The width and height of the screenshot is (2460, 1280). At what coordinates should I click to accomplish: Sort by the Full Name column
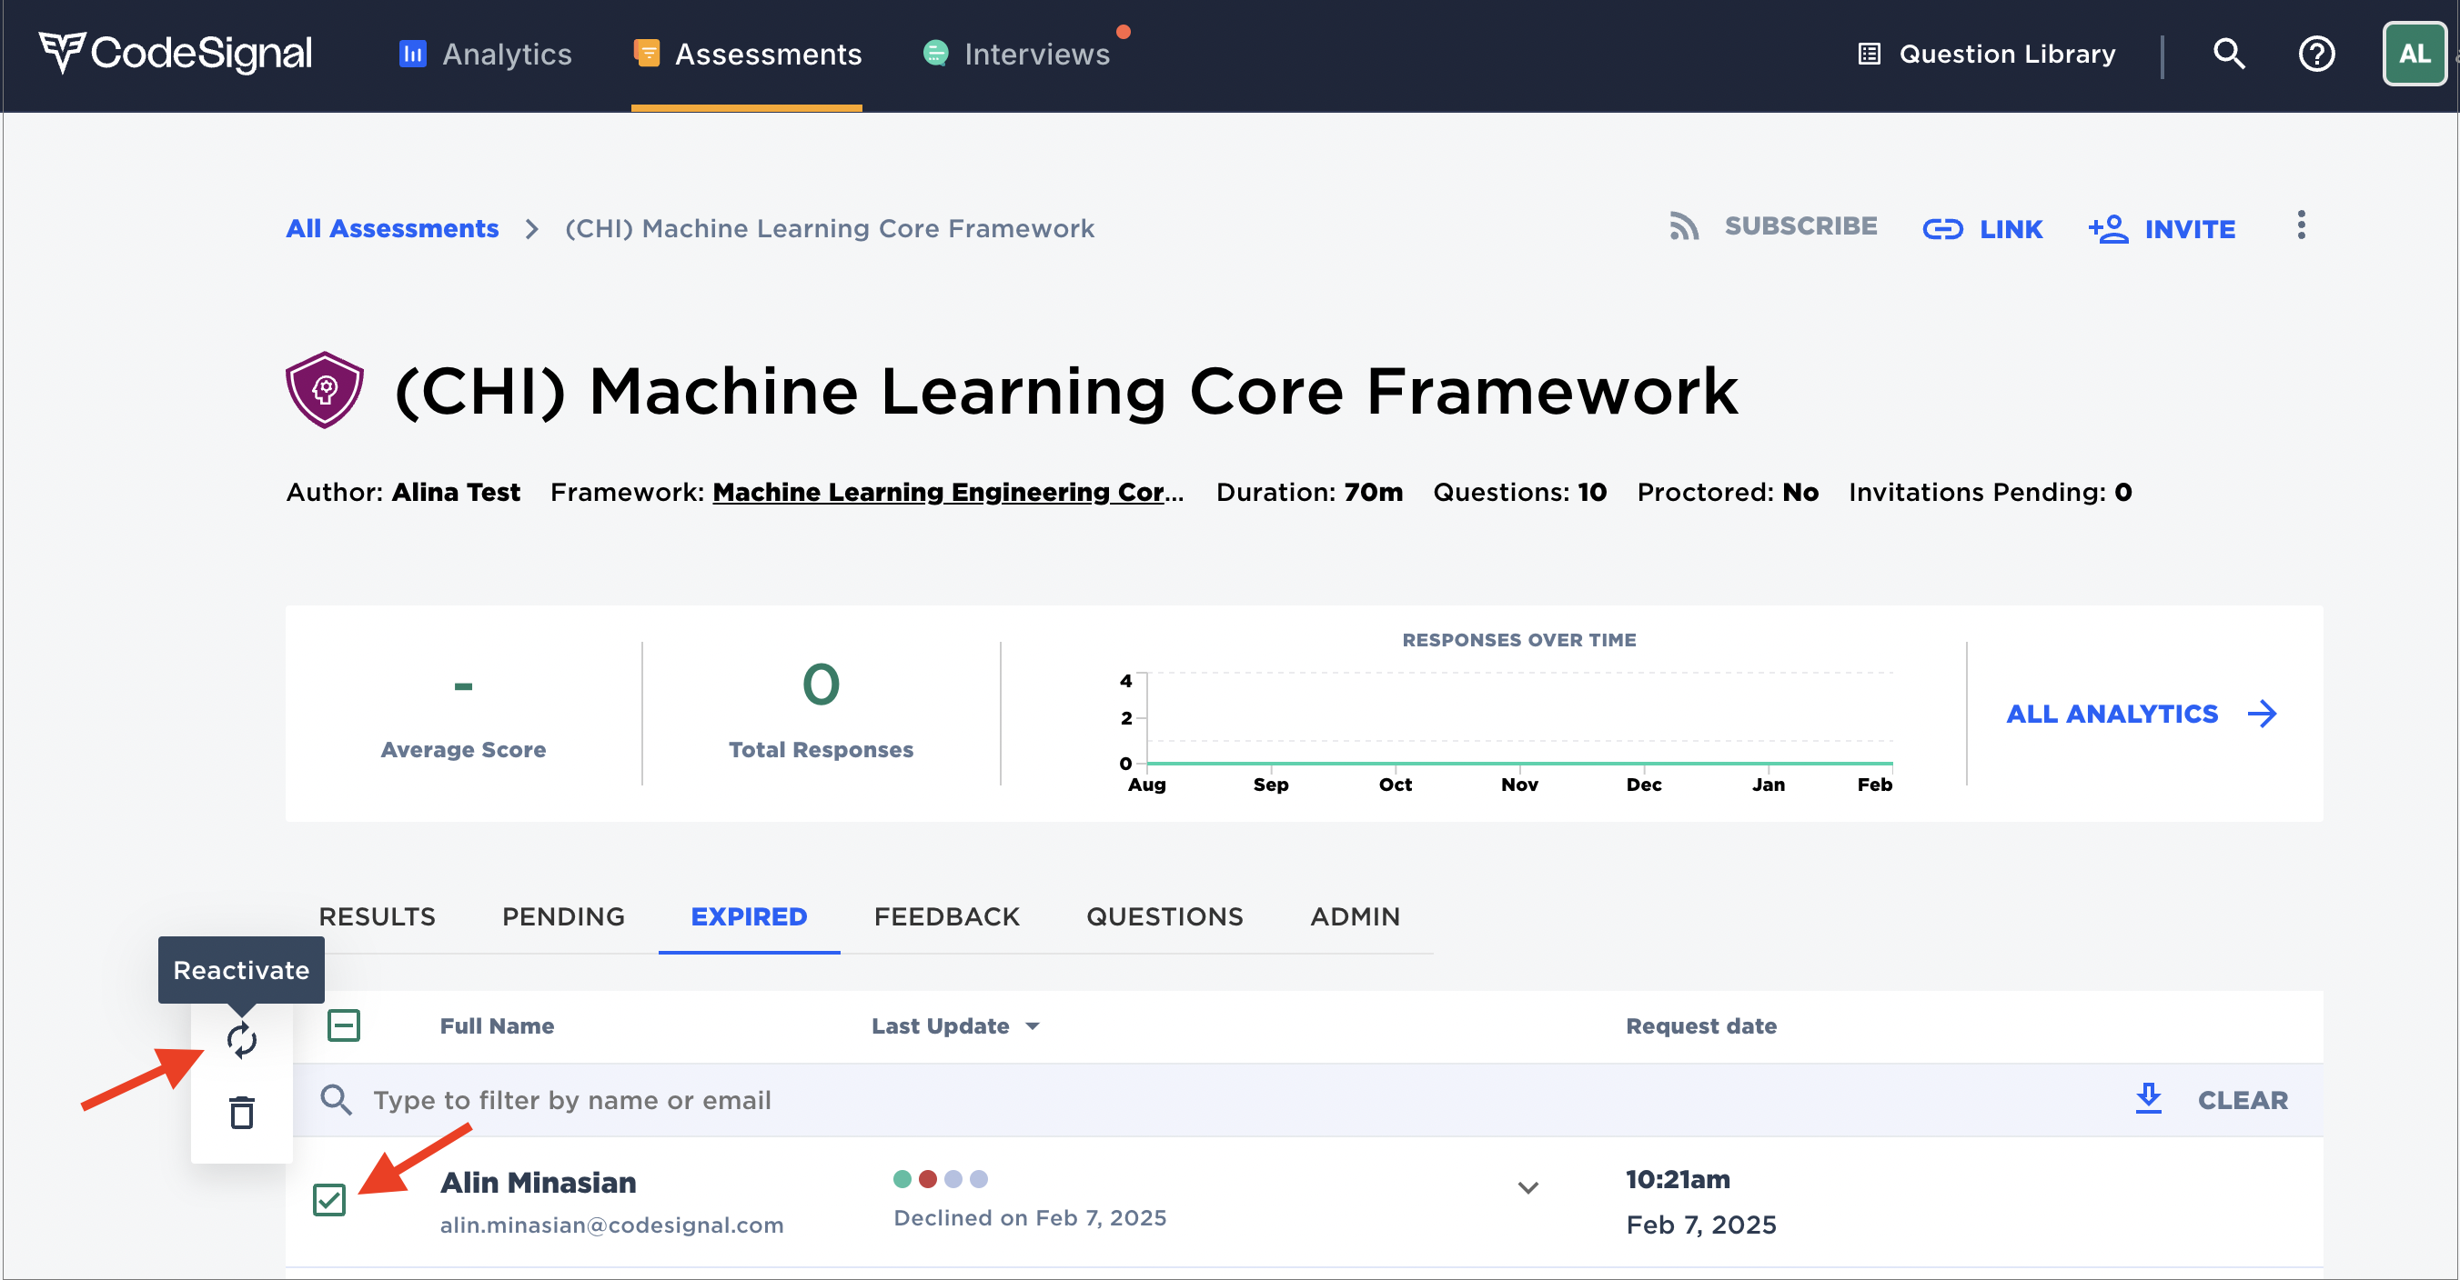tap(497, 1026)
